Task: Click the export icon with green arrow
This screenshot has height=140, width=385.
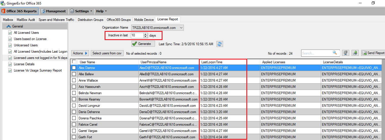Action: [x=355, y=53]
